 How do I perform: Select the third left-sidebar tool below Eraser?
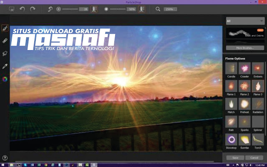click(x=5, y=53)
